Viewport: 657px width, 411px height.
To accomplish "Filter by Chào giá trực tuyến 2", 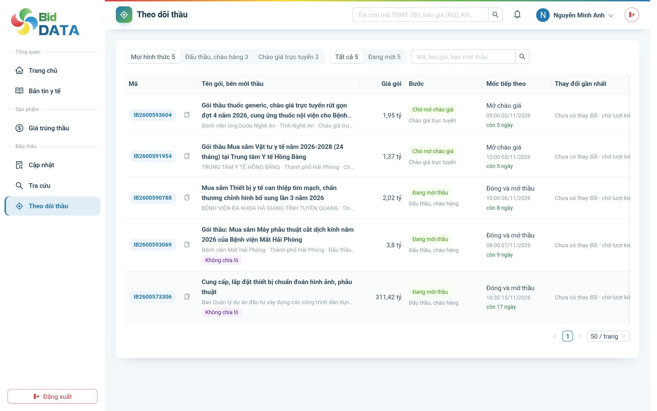I will click(288, 57).
